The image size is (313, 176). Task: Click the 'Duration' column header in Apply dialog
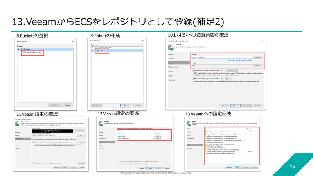(x=249, y=129)
